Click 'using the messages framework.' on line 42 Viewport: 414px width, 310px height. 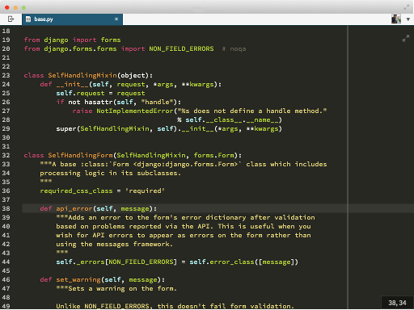(115, 244)
